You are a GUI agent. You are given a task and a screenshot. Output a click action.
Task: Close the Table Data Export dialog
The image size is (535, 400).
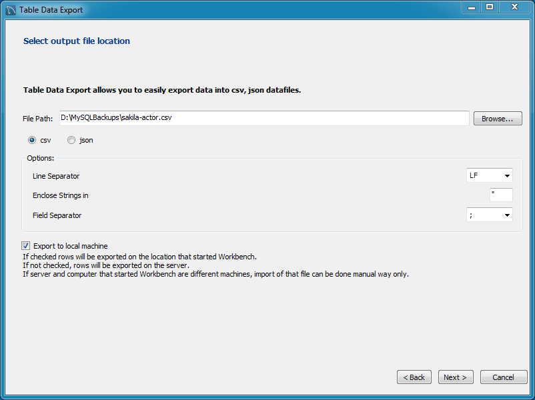[x=514, y=7]
